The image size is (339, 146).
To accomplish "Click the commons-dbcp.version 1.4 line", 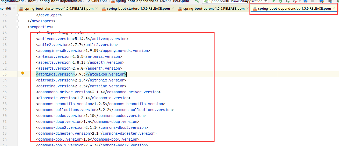I will (x=88, y=122).
